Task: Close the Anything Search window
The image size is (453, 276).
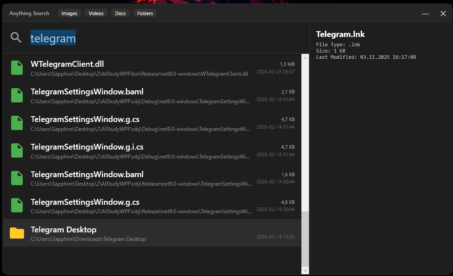Action: pyautogui.click(x=443, y=14)
